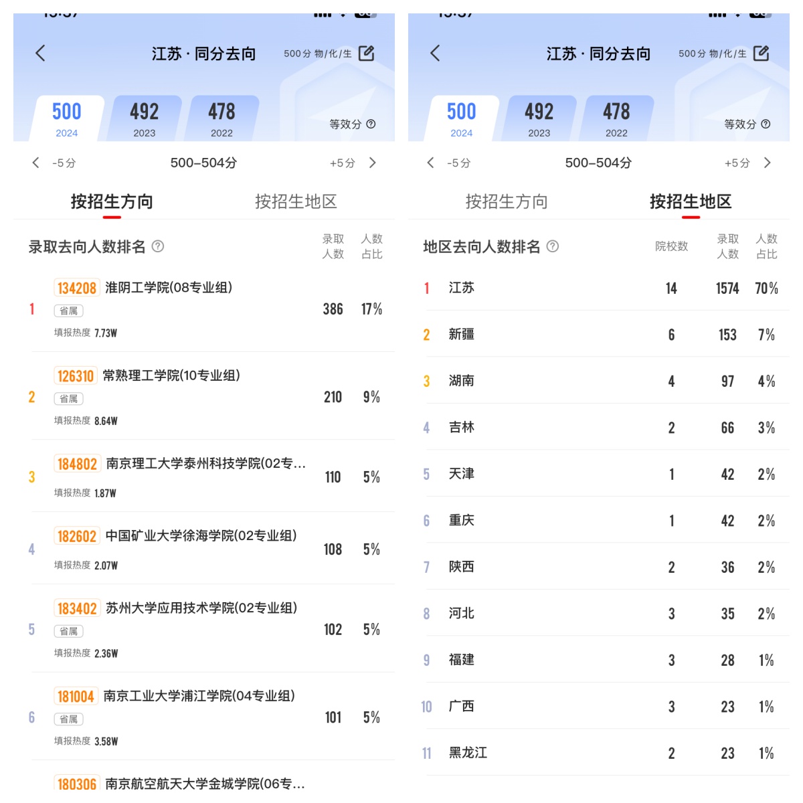This screenshot has width=803, height=803.
Task: Select the 492 2023 score tab in left panel
Action: 145,118
